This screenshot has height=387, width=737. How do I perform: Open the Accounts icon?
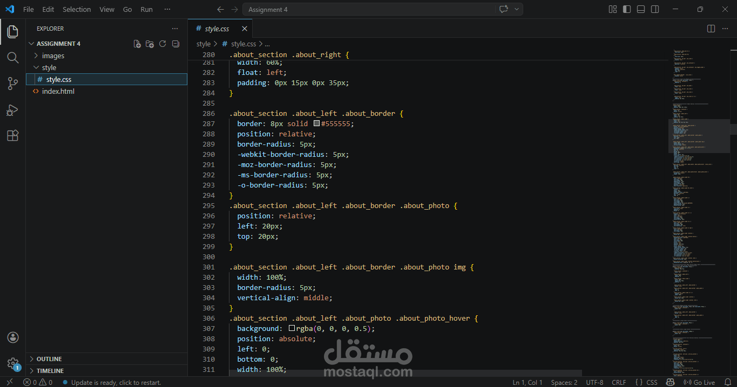click(x=13, y=337)
